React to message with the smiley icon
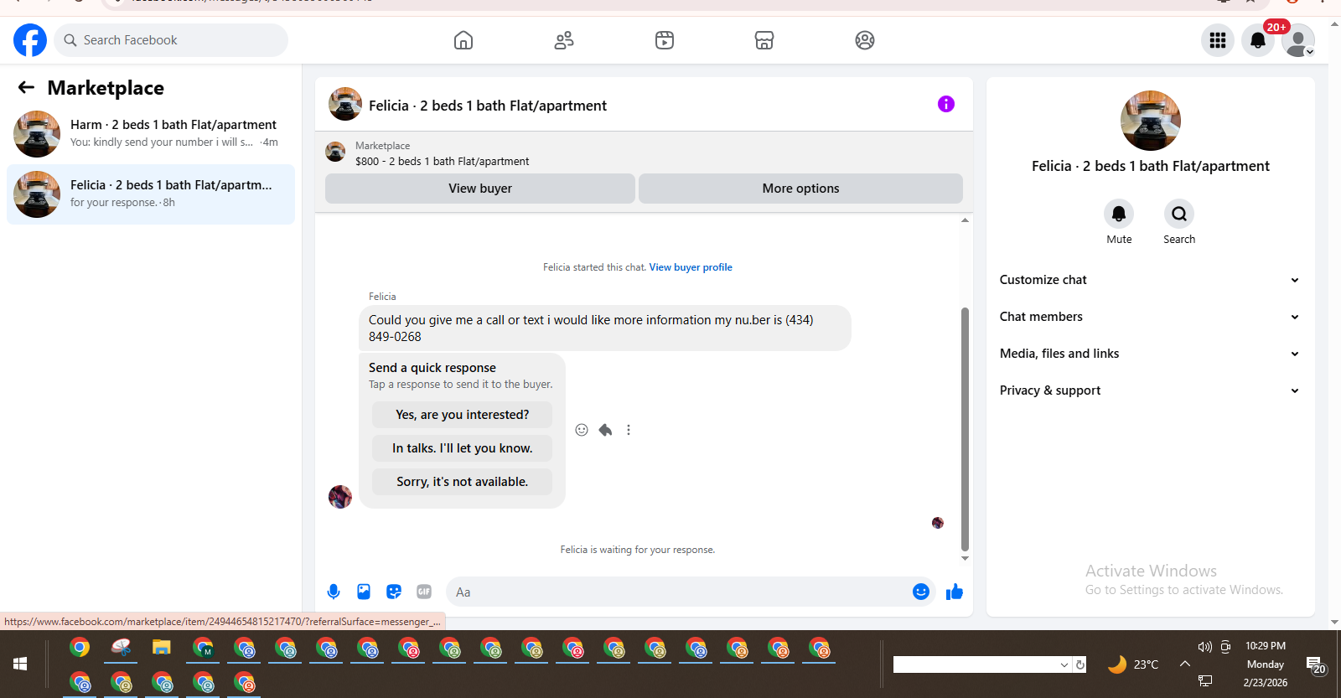Image resolution: width=1341 pixels, height=698 pixels. coord(582,430)
